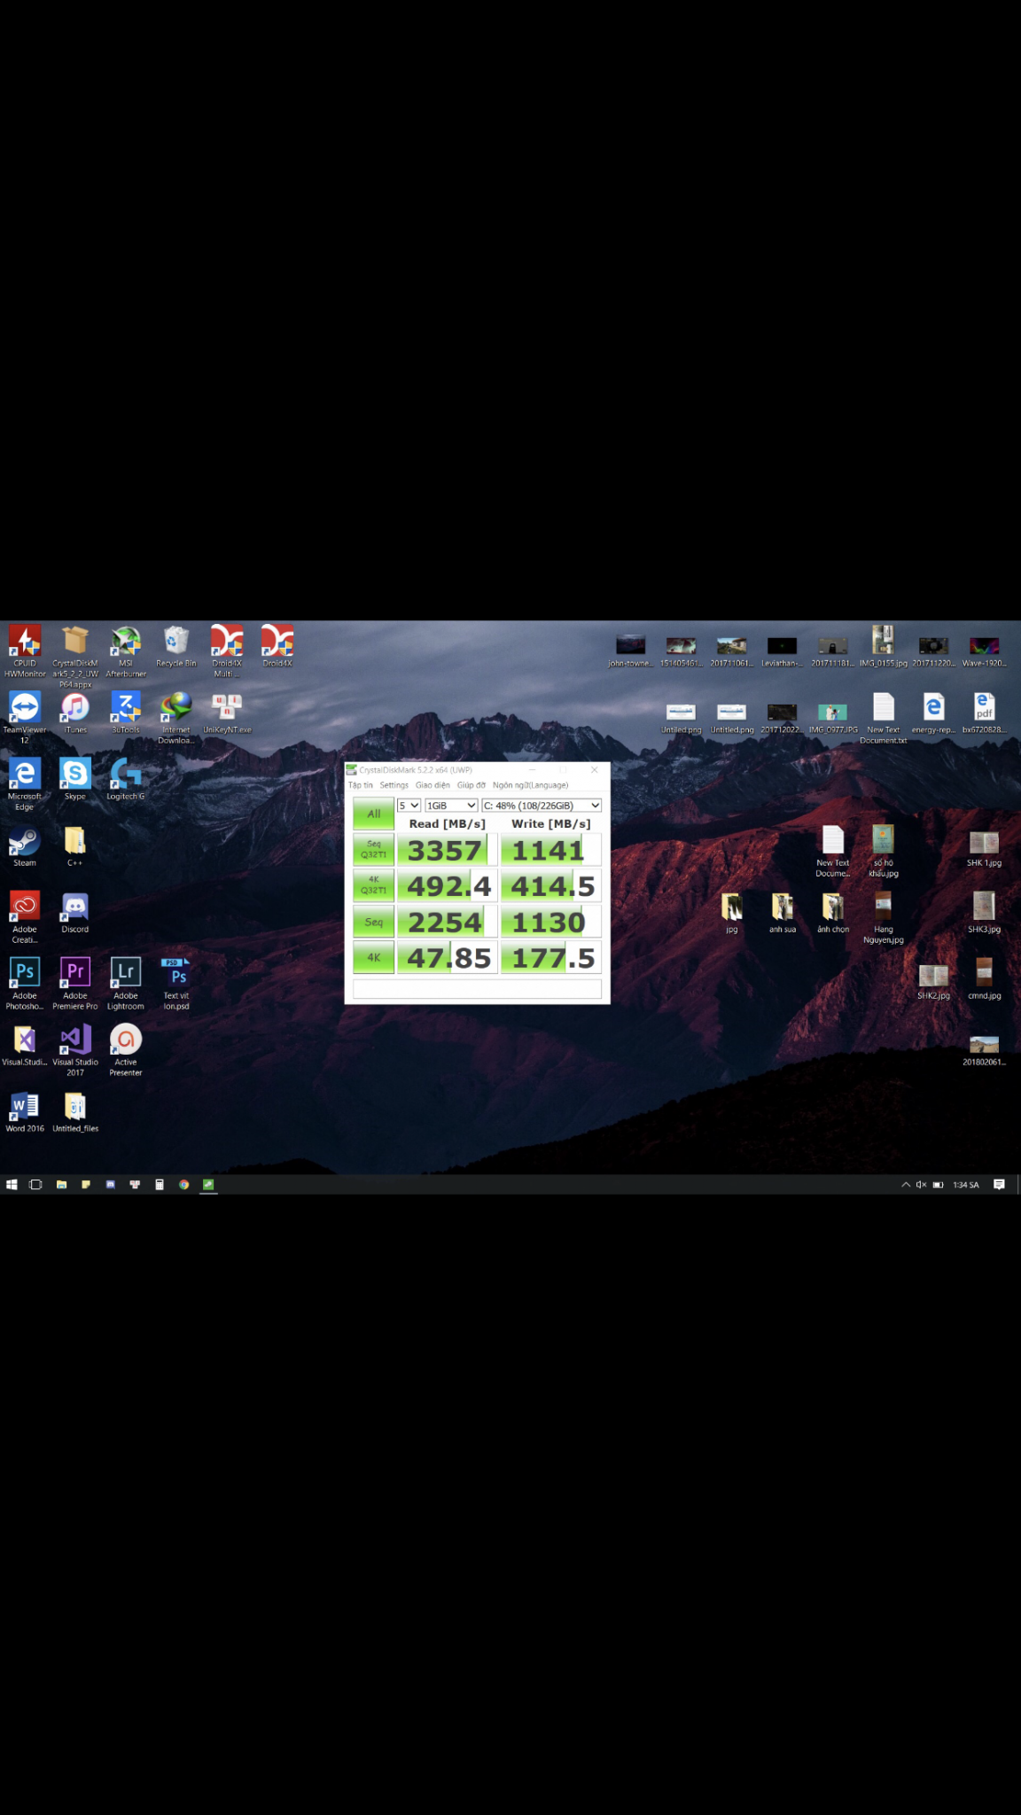Start the Seq Q32T1 benchmark test
The image size is (1021, 1815).
pyautogui.click(x=373, y=850)
